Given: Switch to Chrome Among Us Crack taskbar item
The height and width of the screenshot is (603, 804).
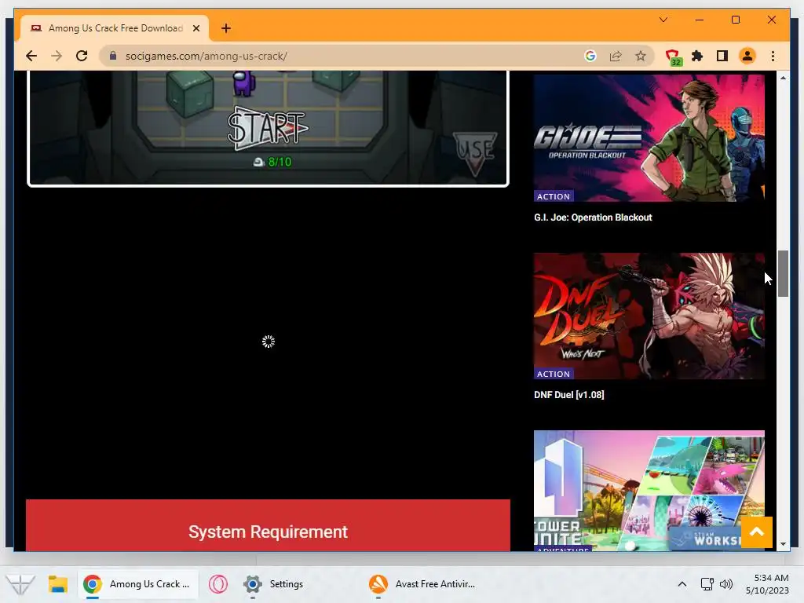Looking at the screenshot, I should tap(138, 584).
